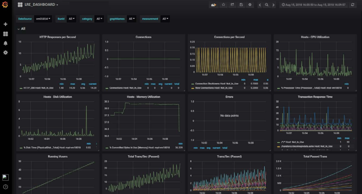Open the Configuration gear in sidebar
This screenshot has width=362, height=194.
[5, 53]
